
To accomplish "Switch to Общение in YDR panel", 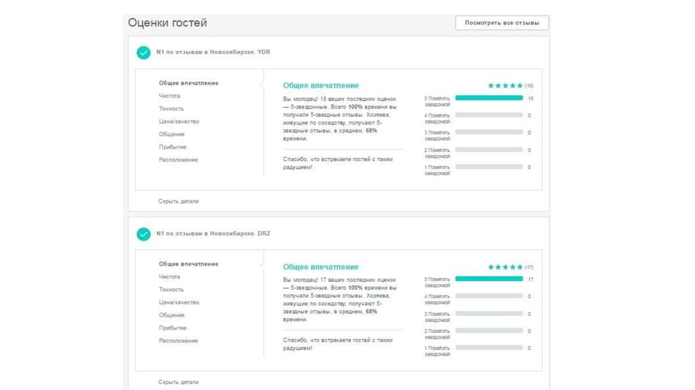I will click(172, 135).
